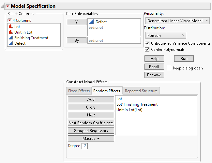Switch to the Fixed Effects tab

[79, 91]
